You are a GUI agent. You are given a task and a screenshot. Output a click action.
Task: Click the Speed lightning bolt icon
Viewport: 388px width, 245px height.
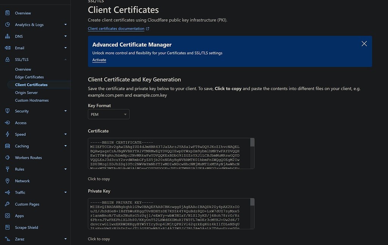coord(8,134)
